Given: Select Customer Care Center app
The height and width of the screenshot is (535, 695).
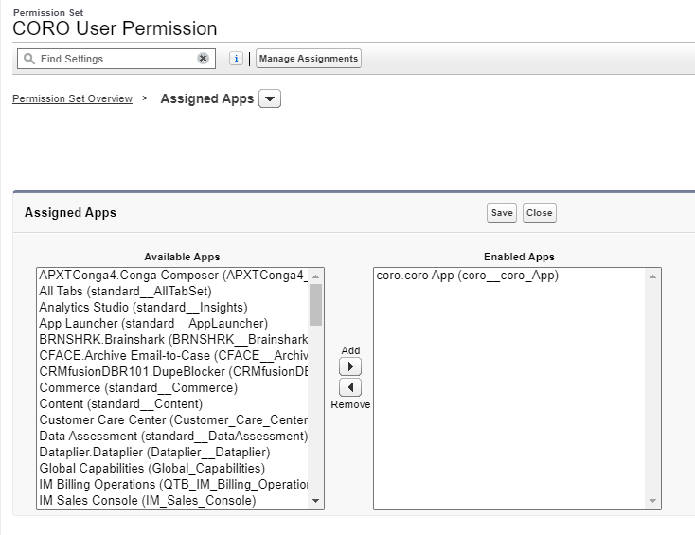Looking at the screenshot, I should pos(170,420).
